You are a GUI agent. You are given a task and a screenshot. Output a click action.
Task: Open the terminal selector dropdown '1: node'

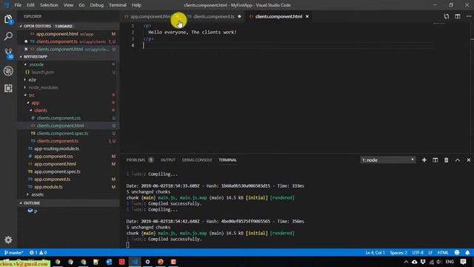point(388,160)
